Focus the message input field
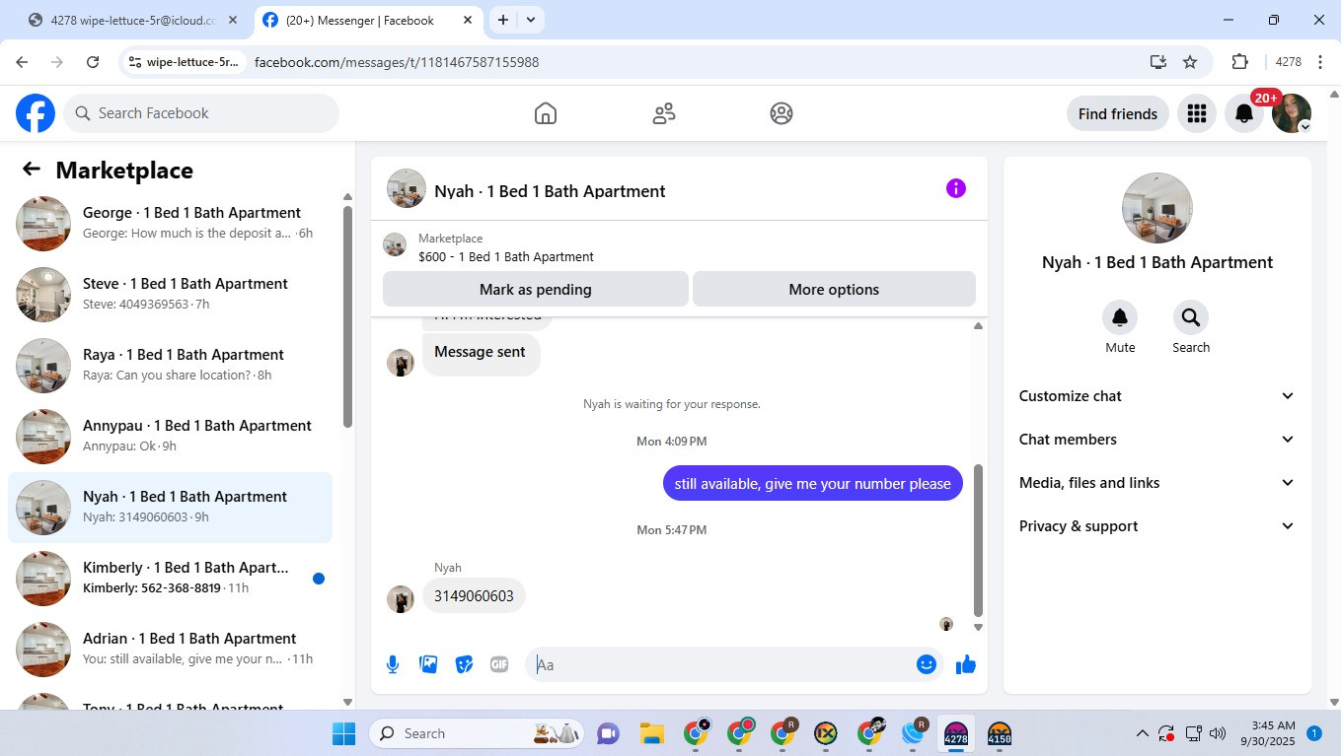This screenshot has height=756, width=1341. click(x=725, y=664)
